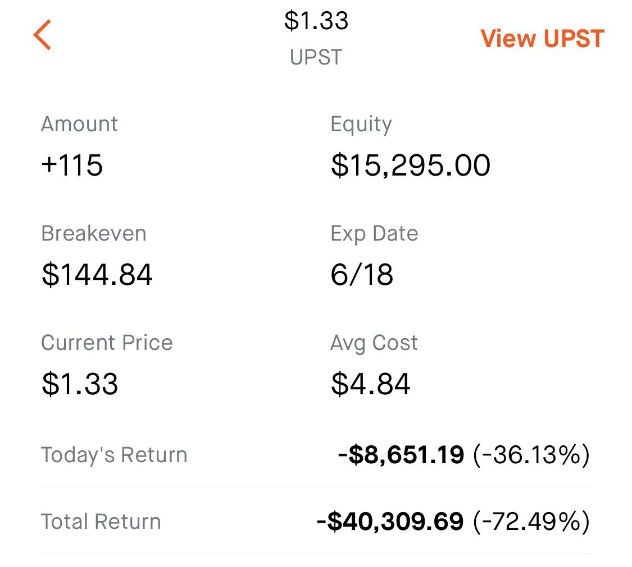Select the $1.33 price at top
632x567 pixels.
click(x=316, y=21)
